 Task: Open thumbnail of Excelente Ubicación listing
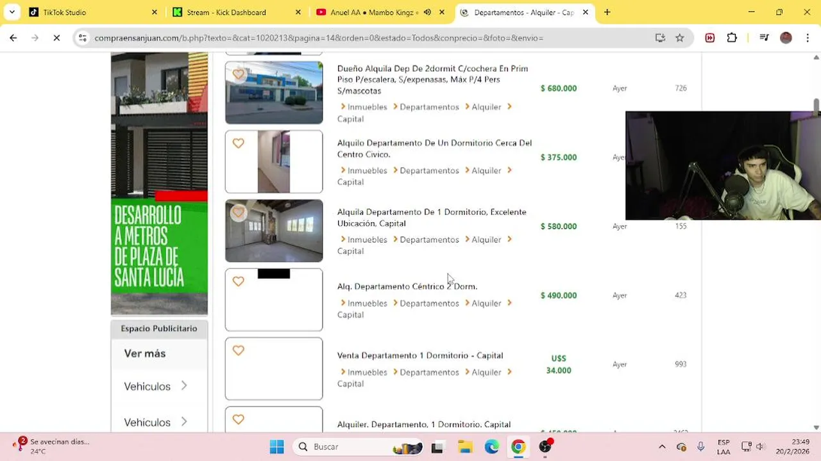click(x=274, y=230)
